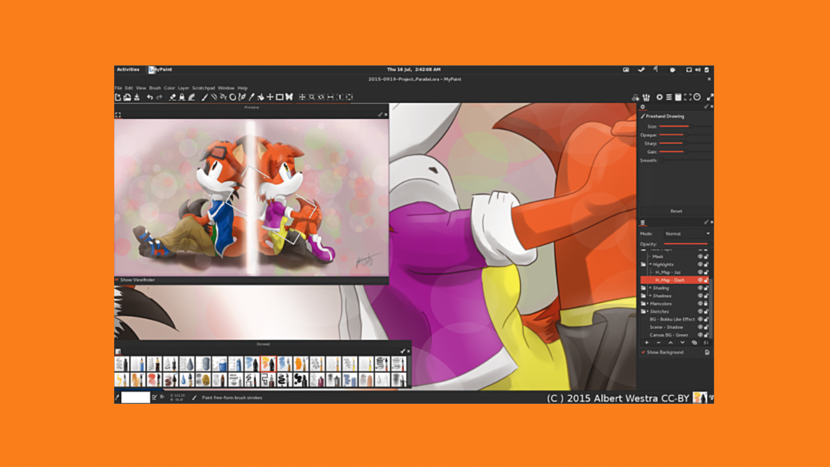Toggle lock on Maincolors layer group
The width and height of the screenshot is (830, 467).
706,304
